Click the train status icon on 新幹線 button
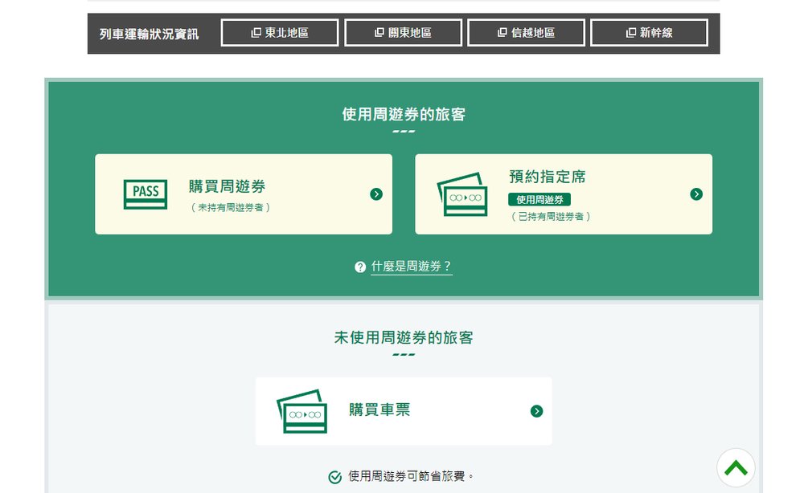The image size is (804, 493). point(630,32)
